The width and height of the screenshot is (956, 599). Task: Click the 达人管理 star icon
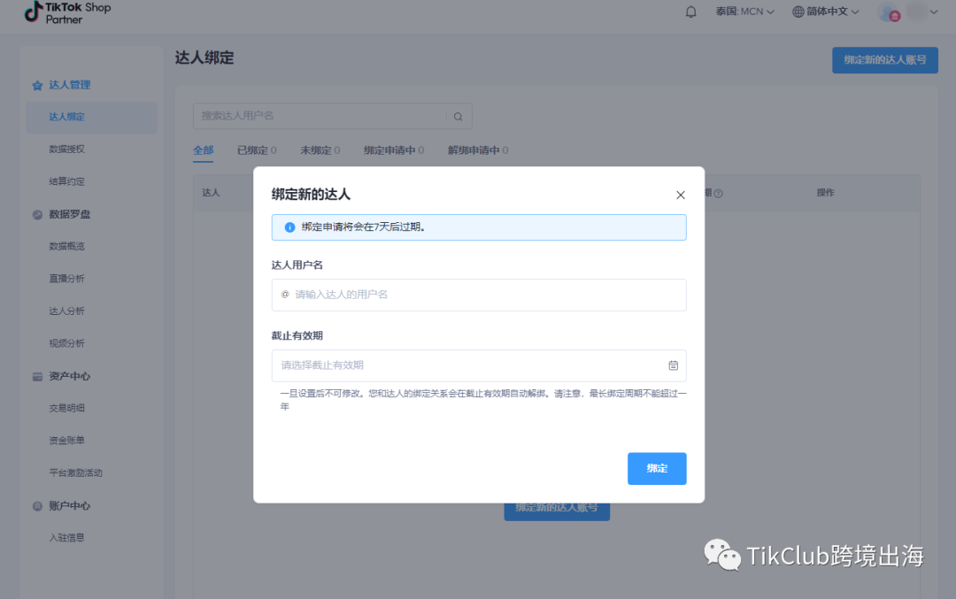37,85
